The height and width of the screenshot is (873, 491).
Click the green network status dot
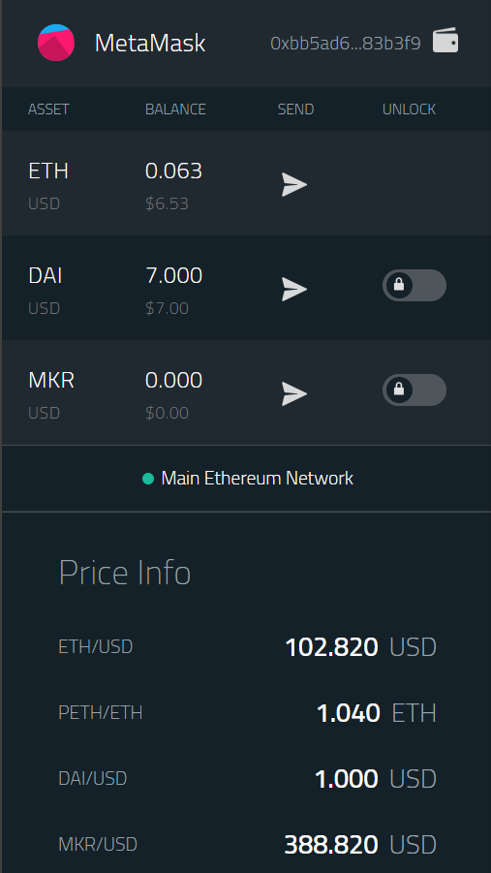tap(148, 479)
